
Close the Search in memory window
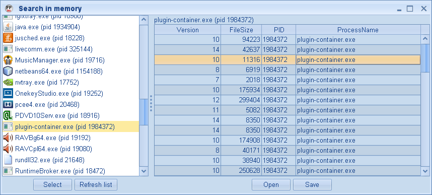click(x=424, y=9)
